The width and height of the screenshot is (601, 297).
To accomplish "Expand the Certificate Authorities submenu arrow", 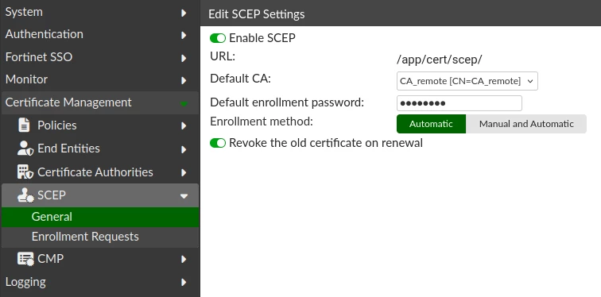I will [x=184, y=172].
